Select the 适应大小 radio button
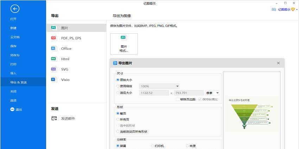Image resolution: width=299 pixels, height=149 pixels. pyautogui.click(x=118, y=93)
